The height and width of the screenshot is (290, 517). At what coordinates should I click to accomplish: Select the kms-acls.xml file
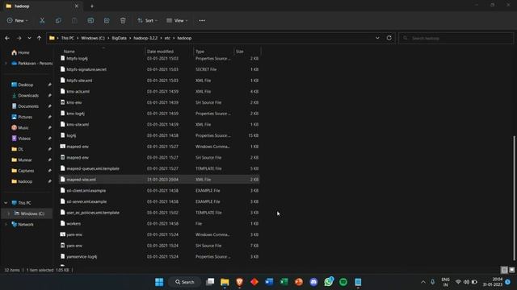pyautogui.click(x=159, y=91)
